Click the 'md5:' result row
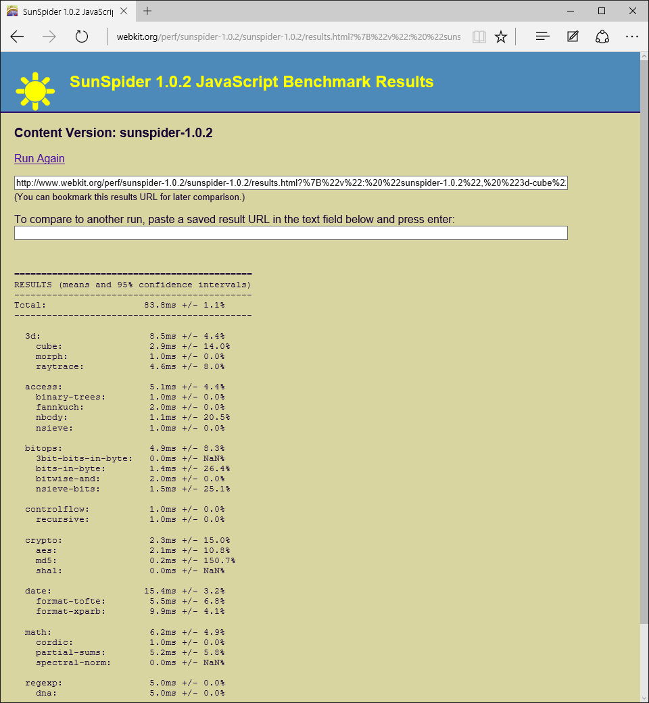 pos(135,561)
